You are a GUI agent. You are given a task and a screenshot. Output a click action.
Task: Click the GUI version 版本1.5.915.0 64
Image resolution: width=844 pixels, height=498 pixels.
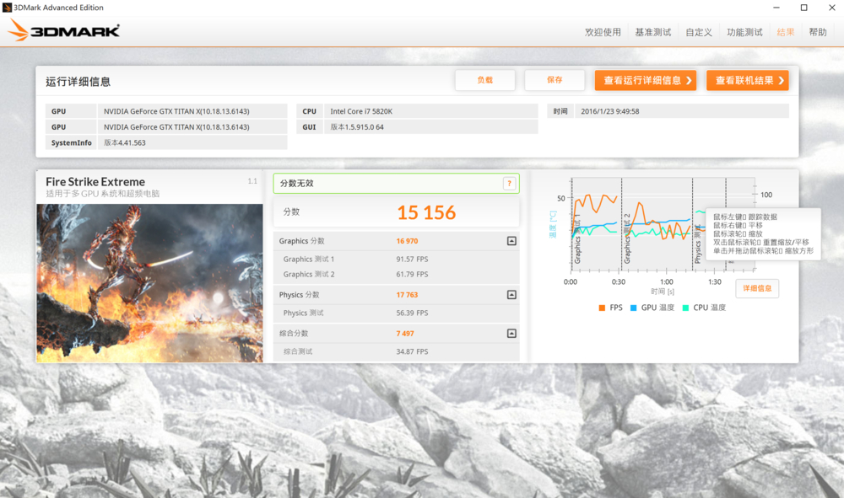pos(357,126)
